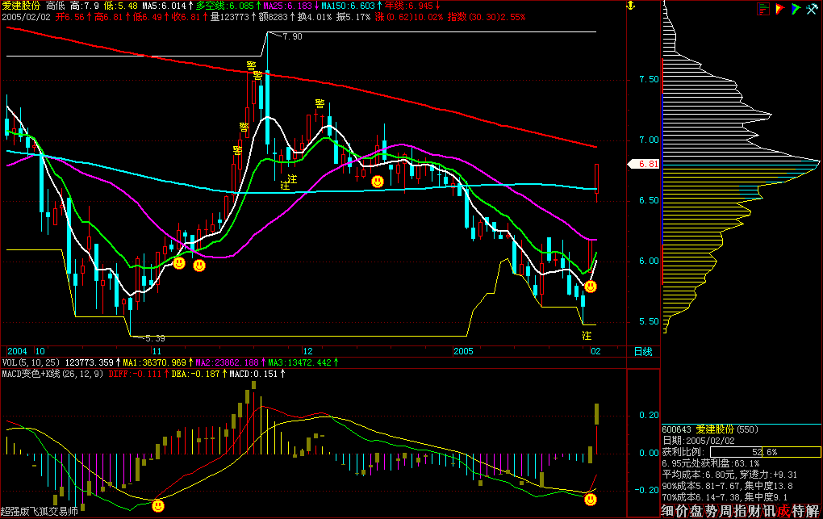The height and width of the screenshot is (519, 823).
Task: Click the 获利比例 52.6% progress bar
Action: 762,452
